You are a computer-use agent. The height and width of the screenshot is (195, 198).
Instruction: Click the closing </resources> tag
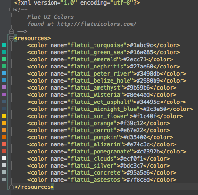34,187
